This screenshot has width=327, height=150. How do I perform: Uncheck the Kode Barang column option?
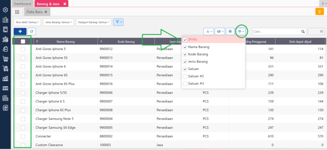[185, 55]
